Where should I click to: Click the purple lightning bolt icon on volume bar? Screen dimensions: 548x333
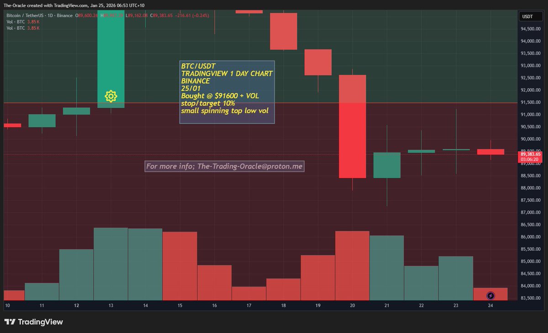click(491, 296)
